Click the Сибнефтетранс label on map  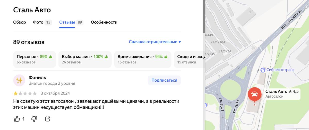coord(280,70)
